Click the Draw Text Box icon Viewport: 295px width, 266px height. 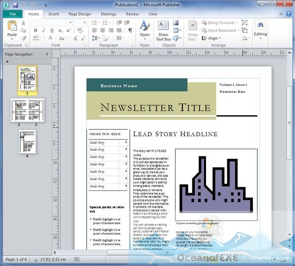point(163,26)
